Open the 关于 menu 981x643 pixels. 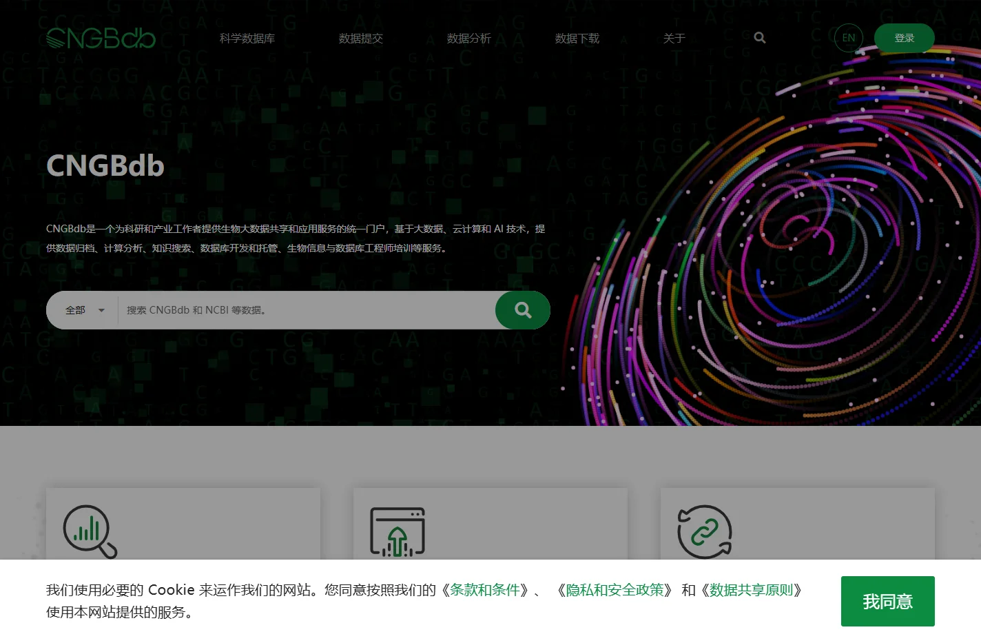click(x=674, y=39)
